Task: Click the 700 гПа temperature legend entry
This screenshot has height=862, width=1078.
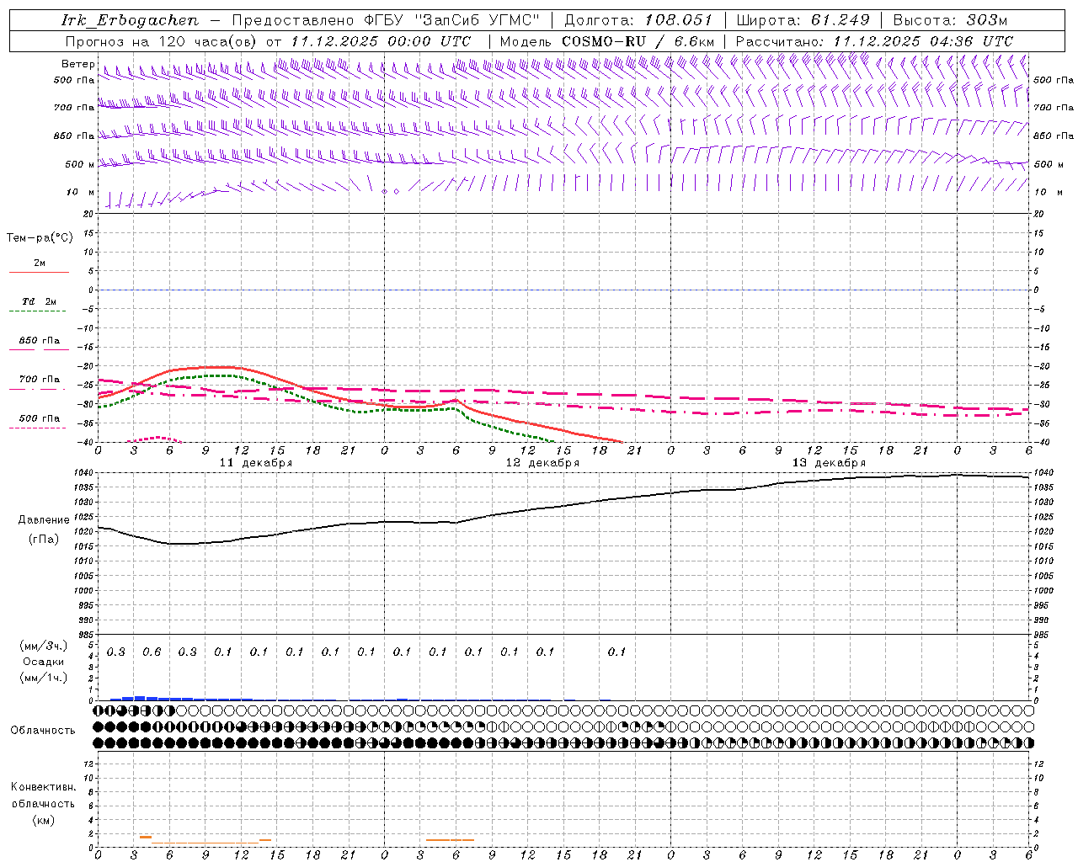Action: pyautogui.click(x=39, y=380)
